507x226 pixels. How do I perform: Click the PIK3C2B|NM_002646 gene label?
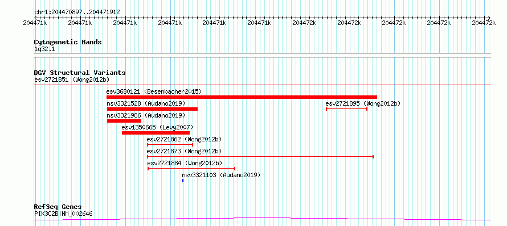click(63, 214)
